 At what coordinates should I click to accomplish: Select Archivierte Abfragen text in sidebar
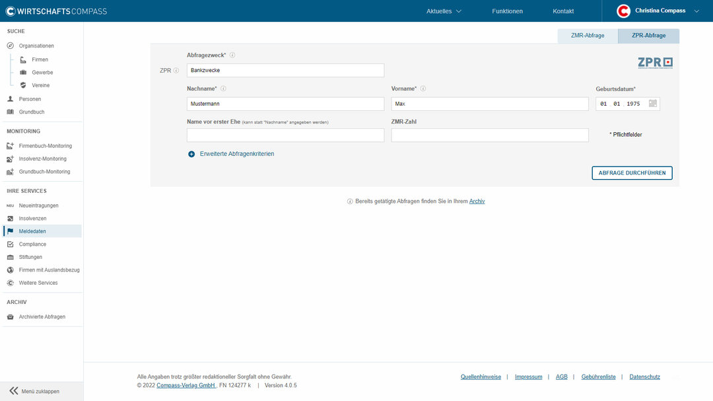[x=42, y=317]
